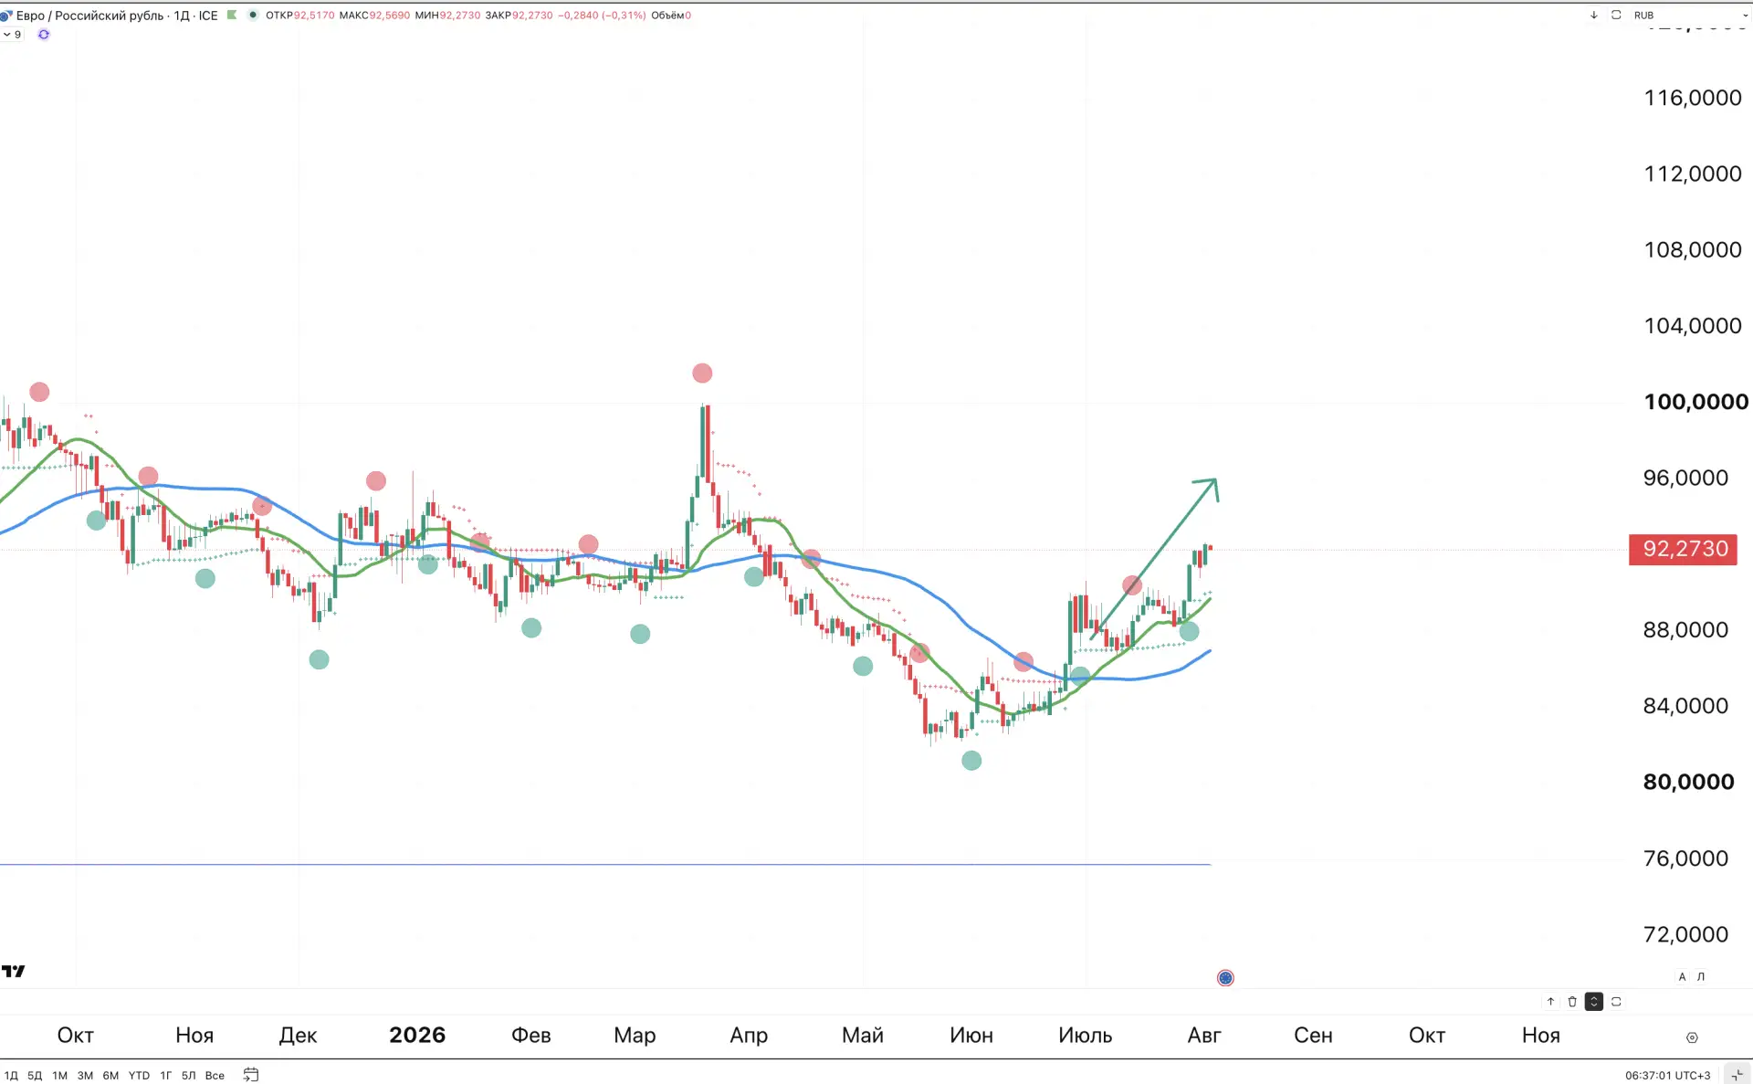Click the collapse corners icon at bottom right
The width and height of the screenshot is (1753, 1084).
click(1737, 1076)
